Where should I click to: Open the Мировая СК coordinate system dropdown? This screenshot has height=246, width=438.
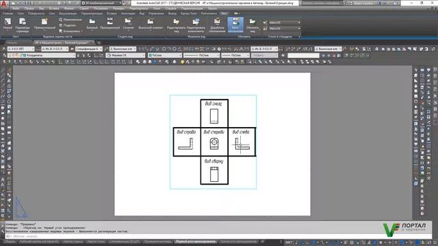tap(125, 55)
